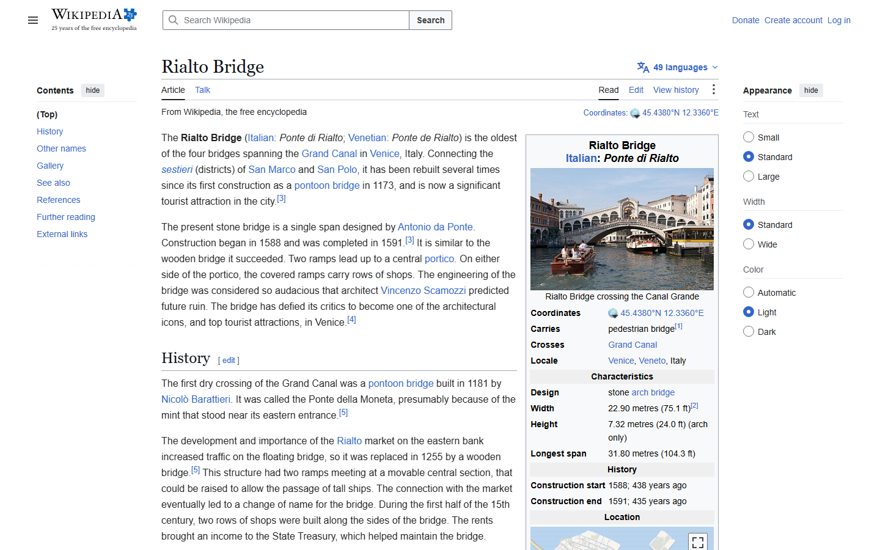Screen dimensions: 880x550
Task: Select the Read tab
Action: [x=608, y=90]
